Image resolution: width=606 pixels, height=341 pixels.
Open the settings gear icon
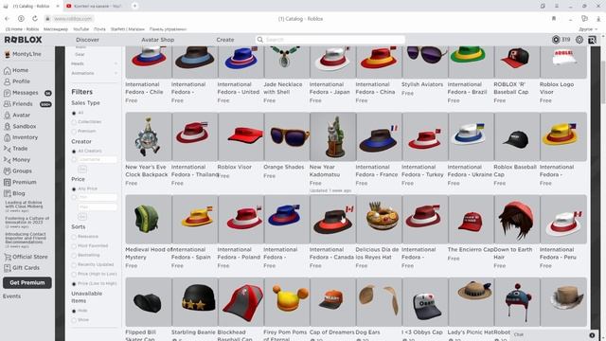579,40
